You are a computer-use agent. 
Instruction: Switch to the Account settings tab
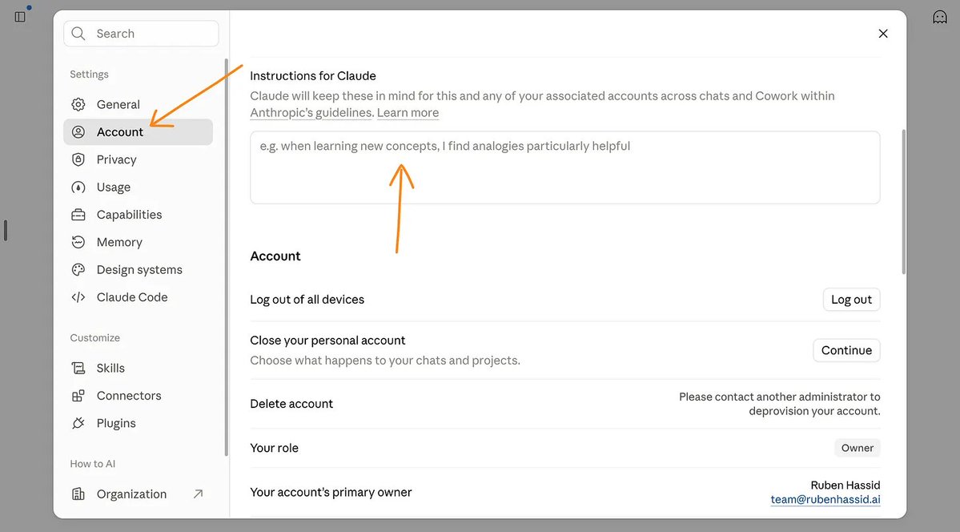coord(139,131)
